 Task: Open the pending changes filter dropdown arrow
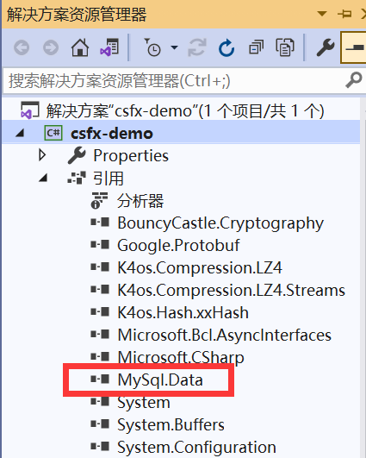(175, 47)
